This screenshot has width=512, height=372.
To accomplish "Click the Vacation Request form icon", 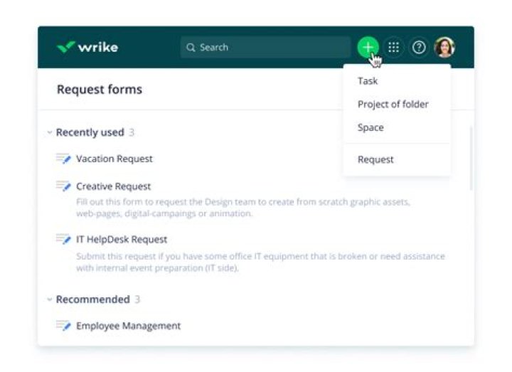I will pyautogui.click(x=63, y=159).
